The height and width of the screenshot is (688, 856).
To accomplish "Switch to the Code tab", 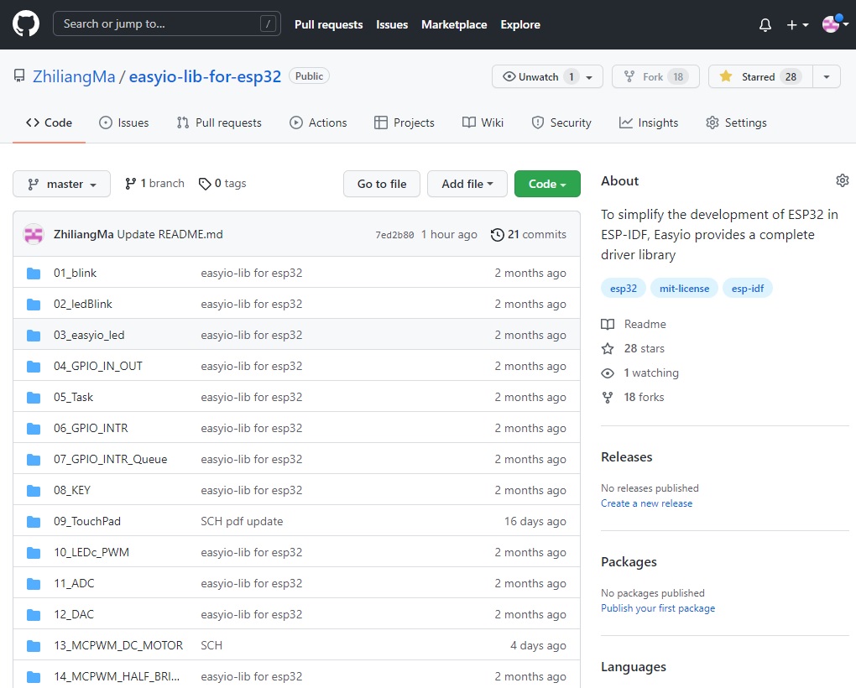I will coord(50,122).
